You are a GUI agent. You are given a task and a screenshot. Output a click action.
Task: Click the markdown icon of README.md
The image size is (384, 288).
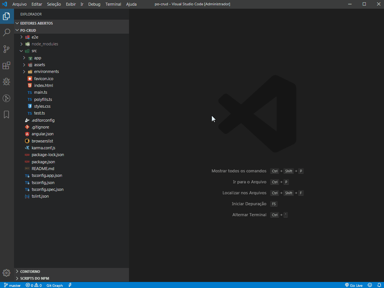click(x=27, y=169)
